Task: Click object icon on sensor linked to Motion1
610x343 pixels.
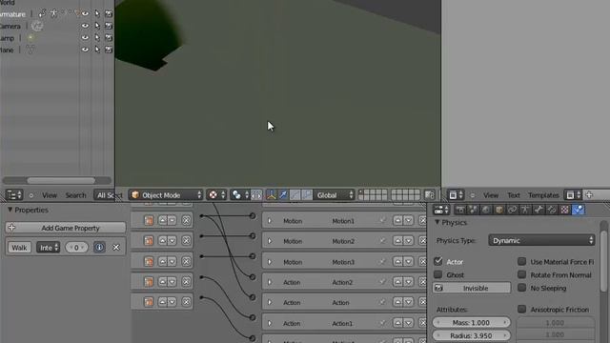Action: (149, 220)
